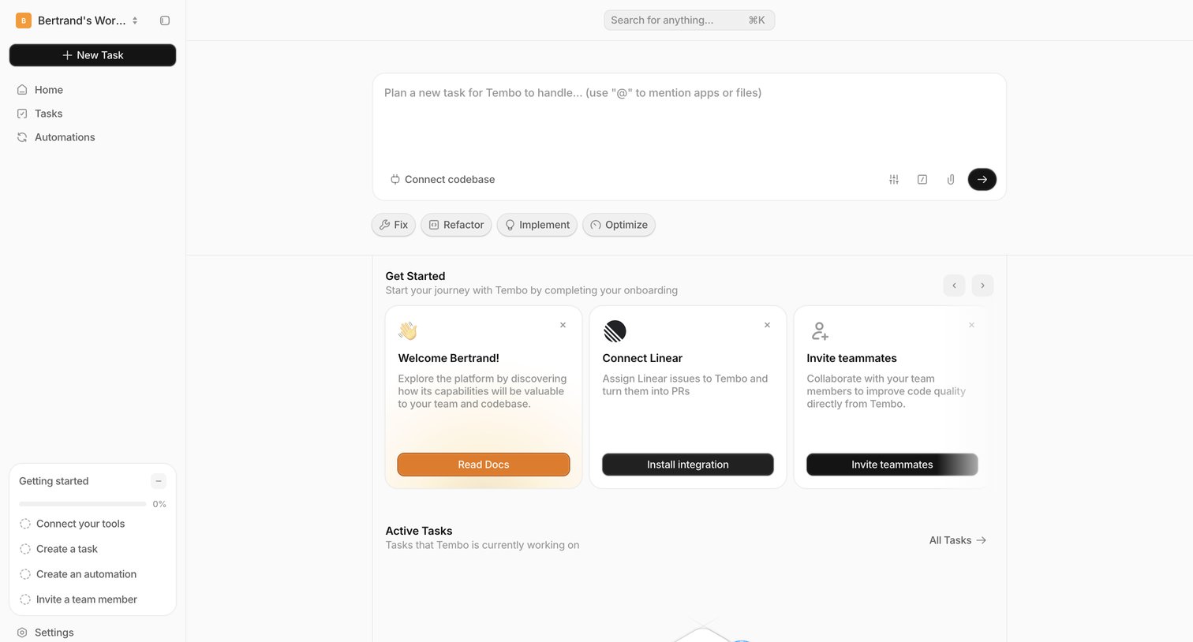The width and height of the screenshot is (1193, 642).
Task: Show next Get Started card
Action: pos(982,286)
